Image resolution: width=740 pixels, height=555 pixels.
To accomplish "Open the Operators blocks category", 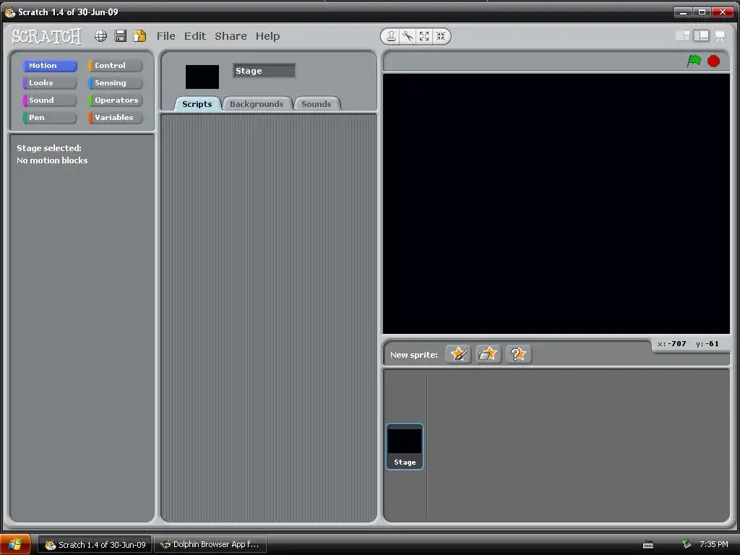I will [x=115, y=100].
